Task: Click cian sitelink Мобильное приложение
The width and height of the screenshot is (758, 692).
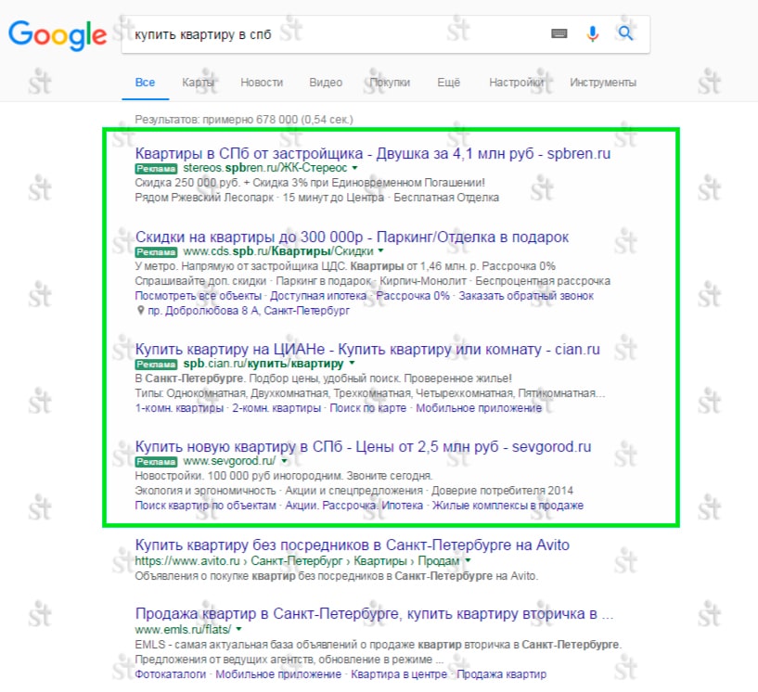Action: 479,408
